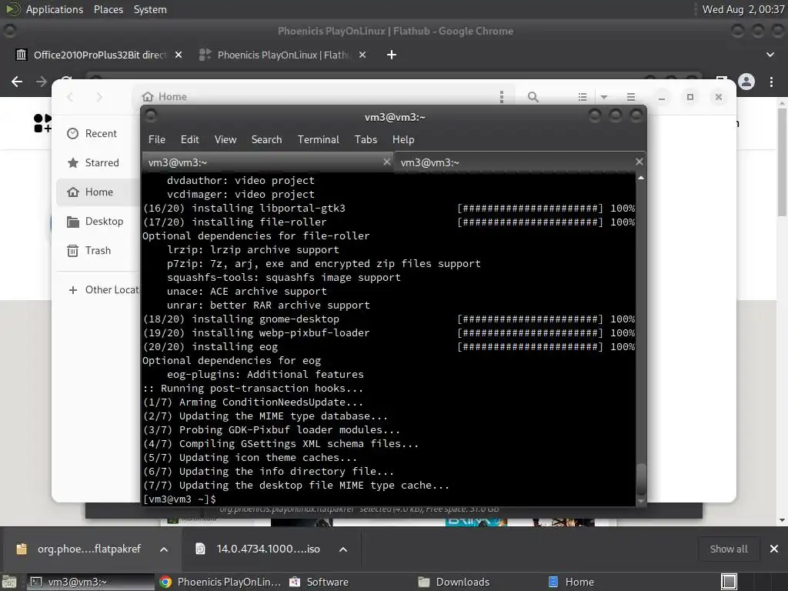Image resolution: width=788 pixels, height=591 pixels.
Task: Go back in Chrome
Action: pos(17,82)
